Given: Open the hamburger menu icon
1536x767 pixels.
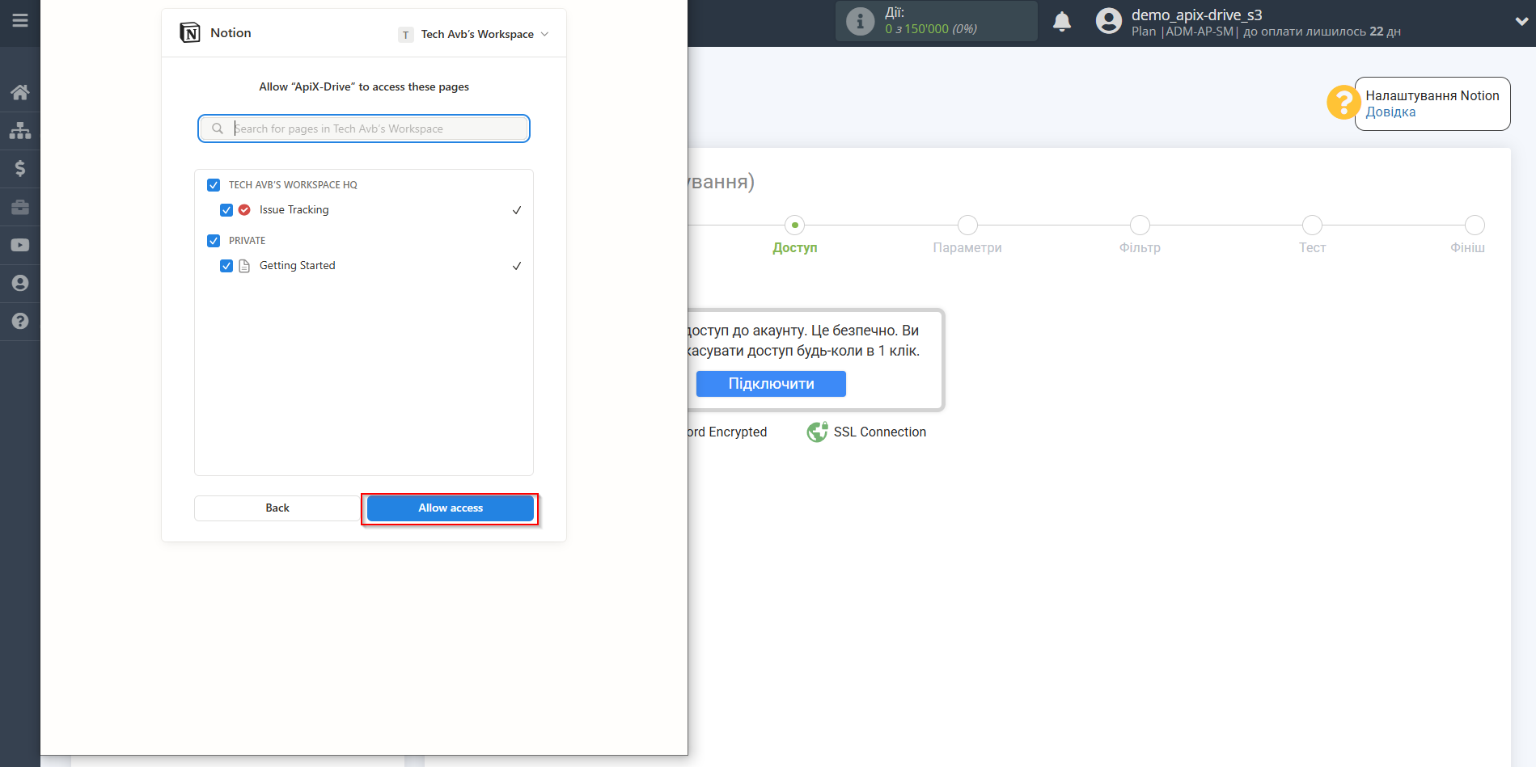Looking at the screenshot, I should tap(20, 20).
